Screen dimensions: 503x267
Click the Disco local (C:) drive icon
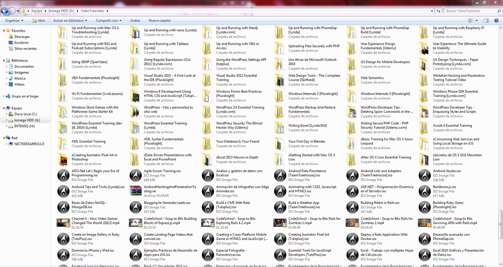tap(11, 114)
